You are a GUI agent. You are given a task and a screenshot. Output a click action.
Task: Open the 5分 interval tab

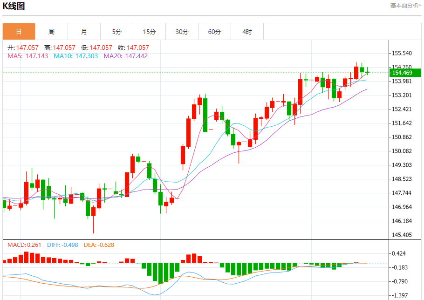pyautogui.click(x=117, y=32)
